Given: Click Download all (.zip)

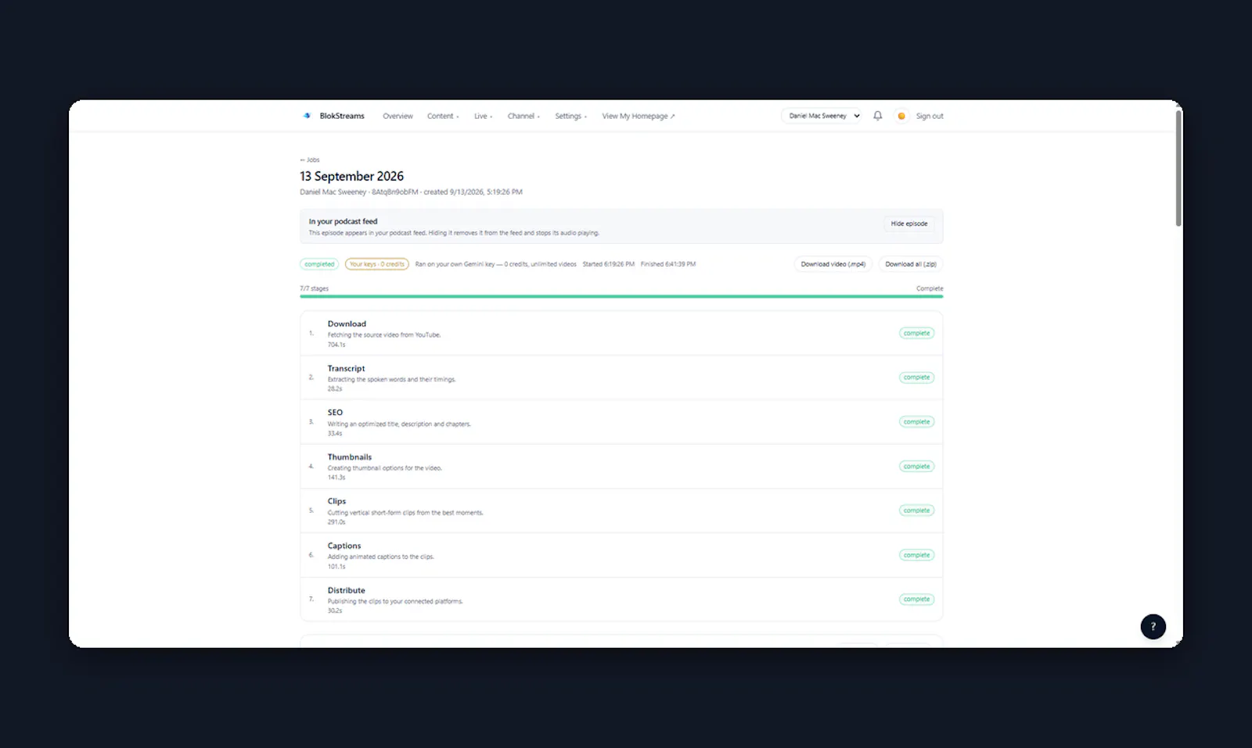Looking at the screenshot, I should [x=910, y=264].
